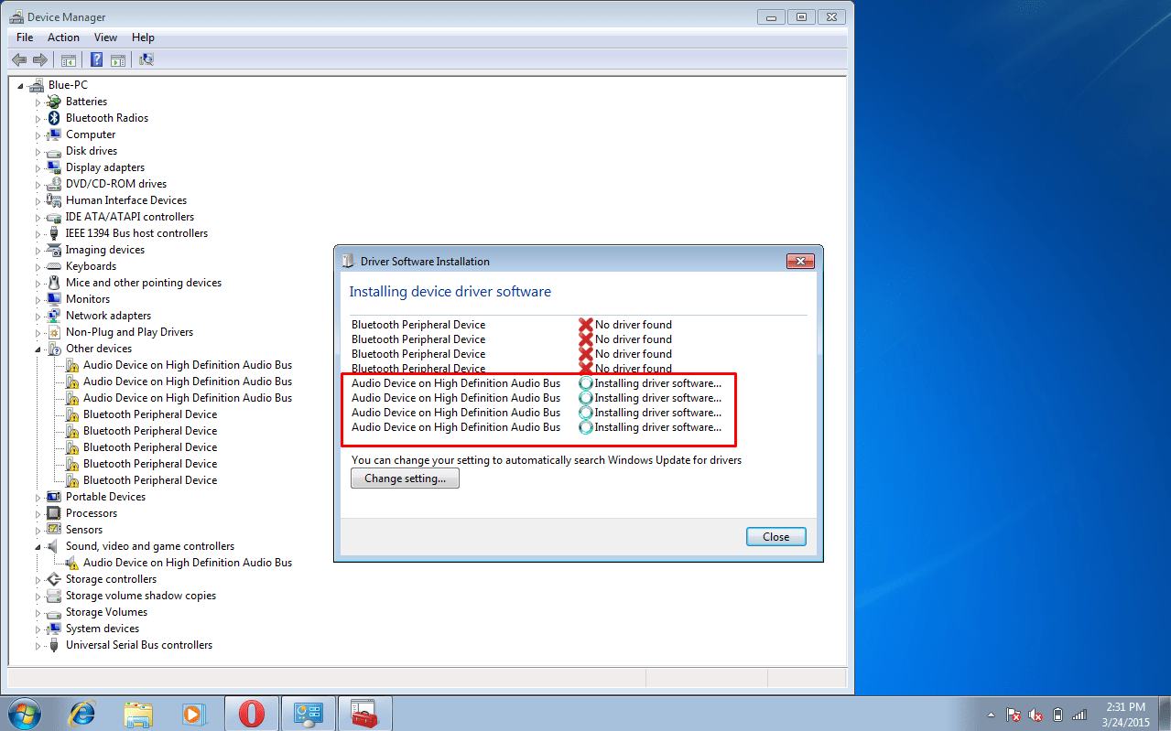Click Close in Driver Software Installation
The width and height of the screenshot is (1171, 731).
point(775,537)
